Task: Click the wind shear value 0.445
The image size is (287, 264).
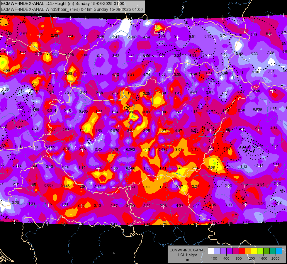Action: [65, 186]
